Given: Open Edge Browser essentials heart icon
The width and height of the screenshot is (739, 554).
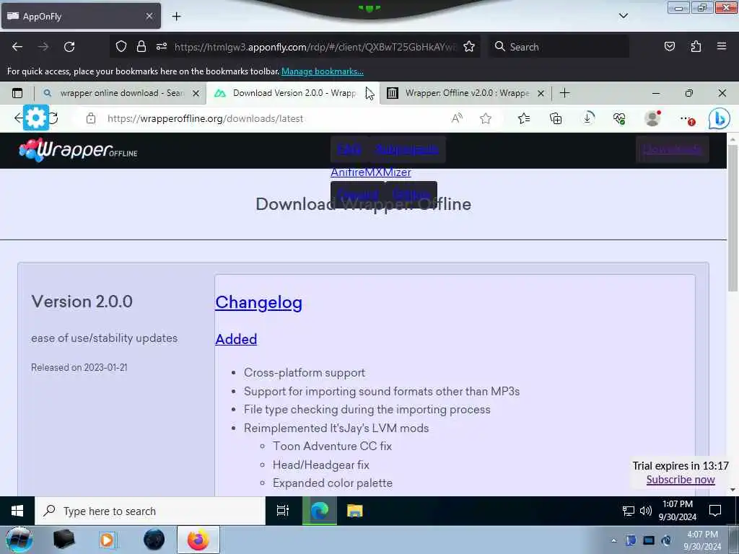Looking at the screenshot, I should pos(619,119).
